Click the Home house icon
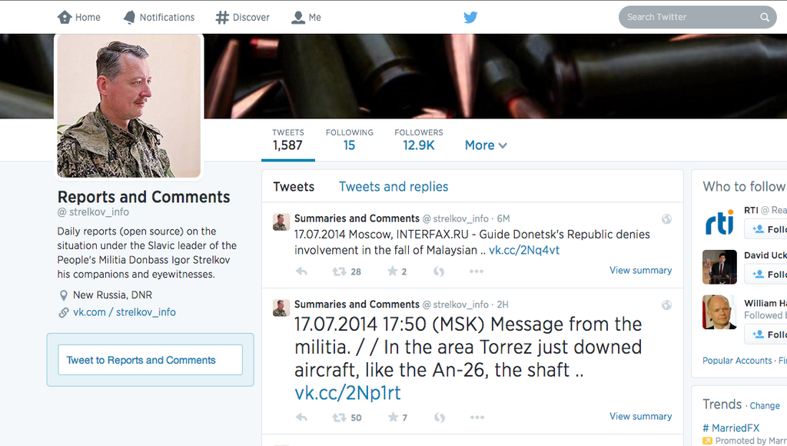 [x=65, y=17]
